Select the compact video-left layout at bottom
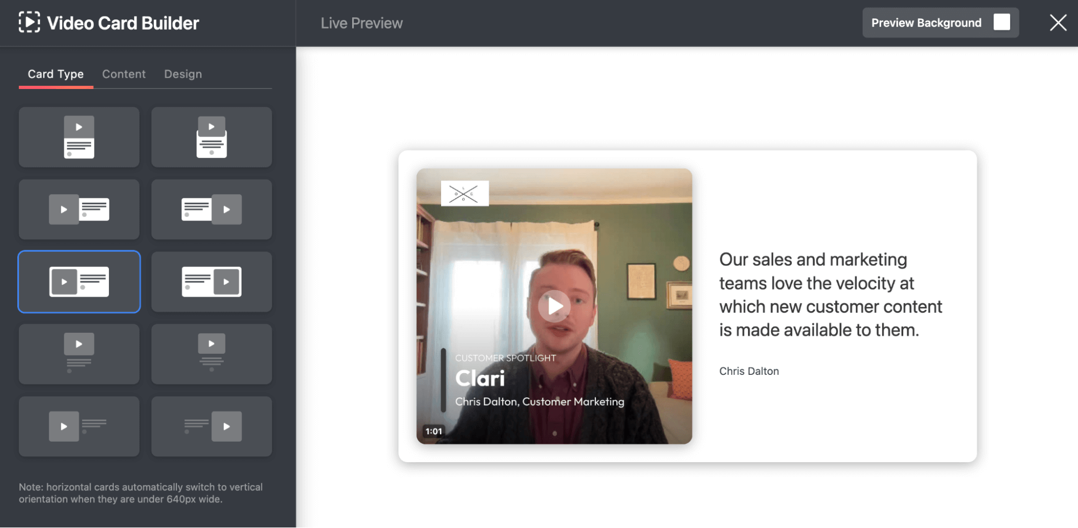Viewport: 1078px width, 528px height. pyautogui.click(x=79, y=426)
